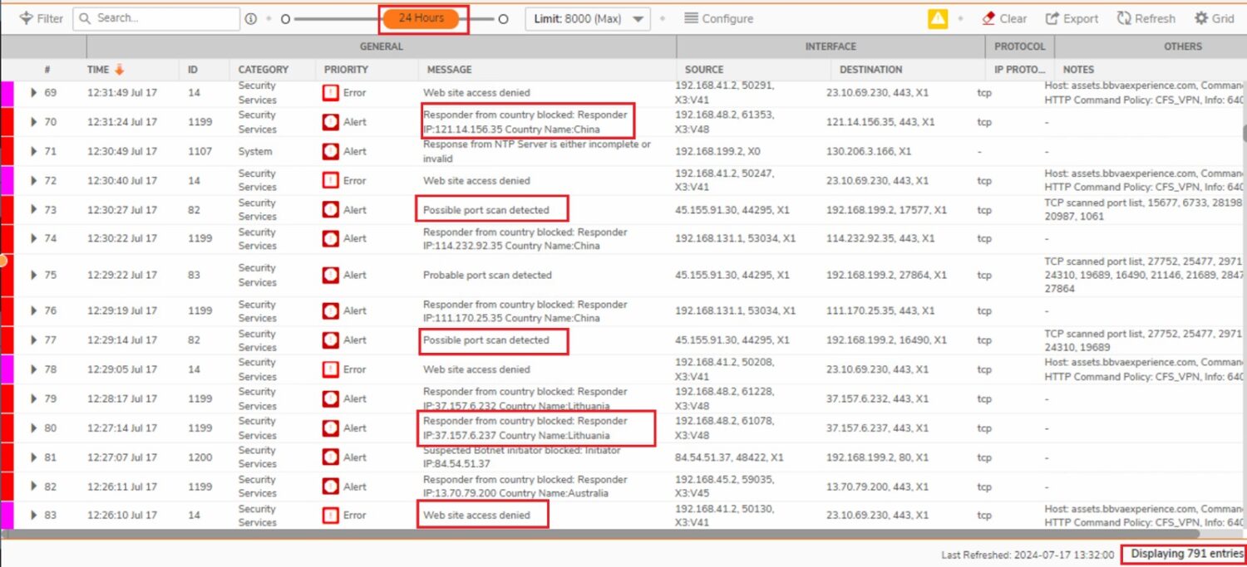The image size is (1247, 567).
Task: Expand log entry row 77
Action: click(33, 340)
